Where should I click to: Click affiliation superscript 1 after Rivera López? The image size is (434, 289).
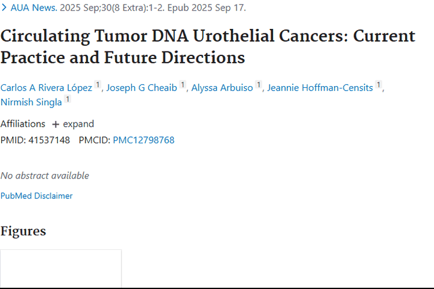point(98,86)
